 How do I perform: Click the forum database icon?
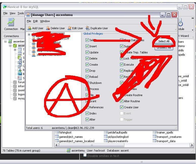15,82
